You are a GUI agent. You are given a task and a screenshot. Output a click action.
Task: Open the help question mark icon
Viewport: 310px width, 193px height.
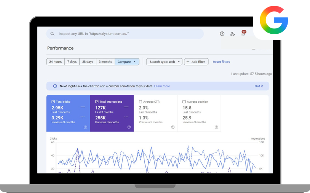click(222, 34)
